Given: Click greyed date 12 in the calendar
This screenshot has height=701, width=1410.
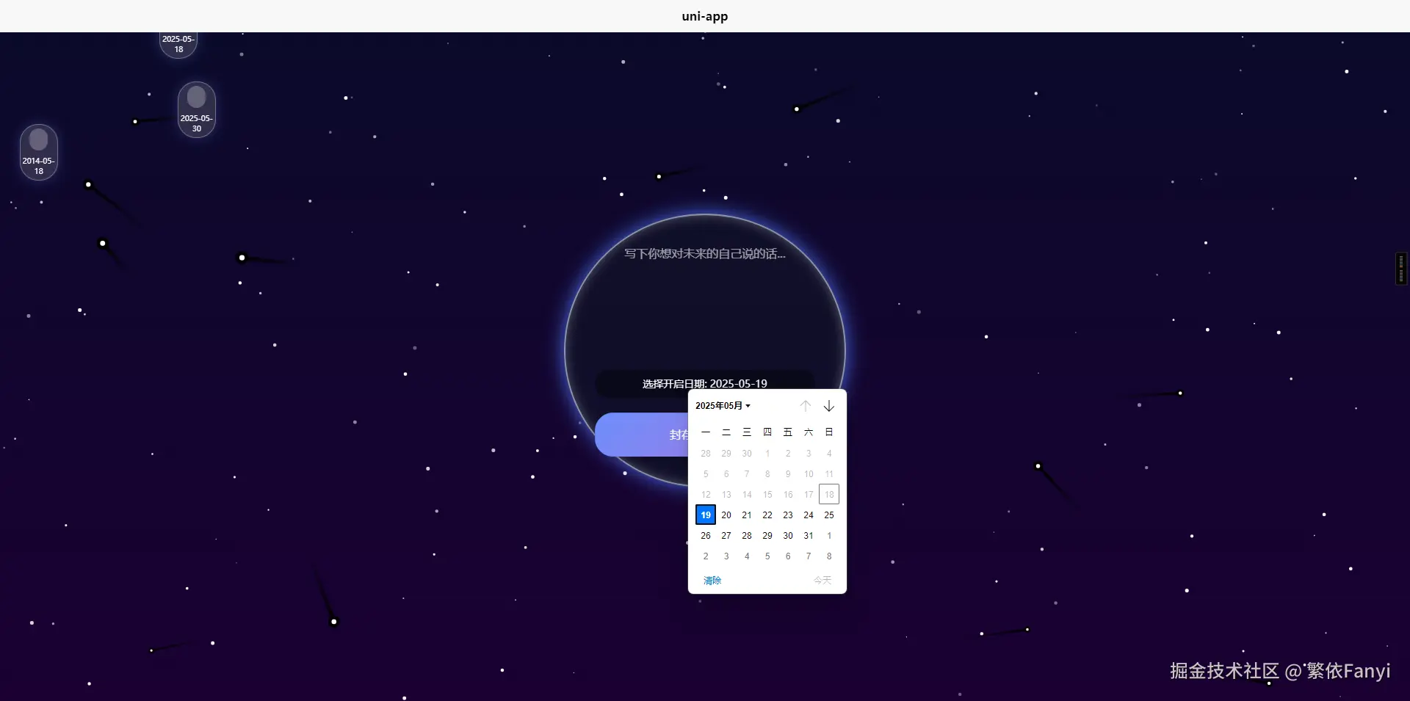Looking at the screenshot, I should tap(706, 495).
